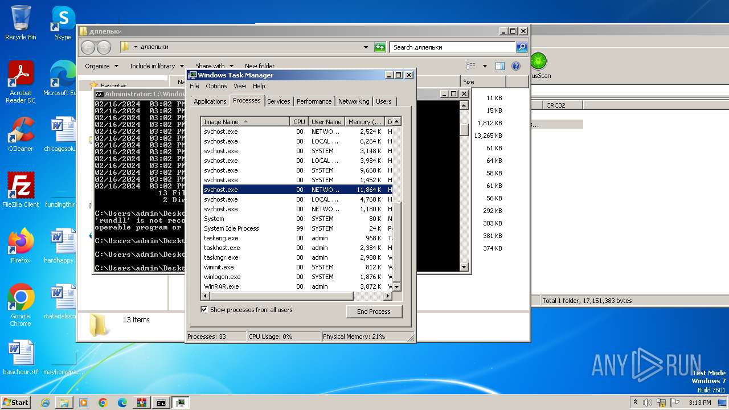
Task: Click process list horizontal scroll right arrow
Action: pos(388,296)
